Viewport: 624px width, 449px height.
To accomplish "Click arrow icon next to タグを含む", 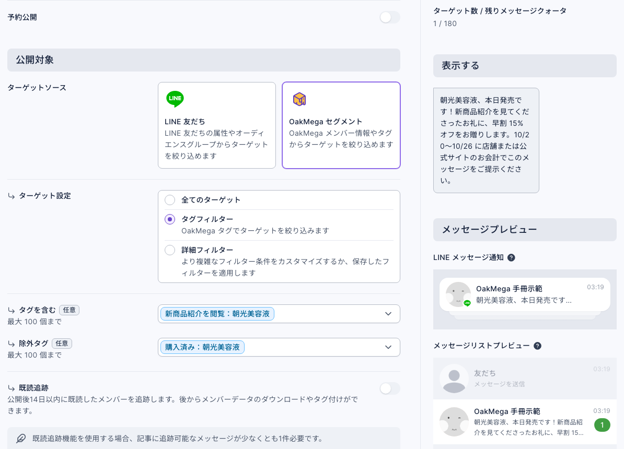I will click(11, 310).
